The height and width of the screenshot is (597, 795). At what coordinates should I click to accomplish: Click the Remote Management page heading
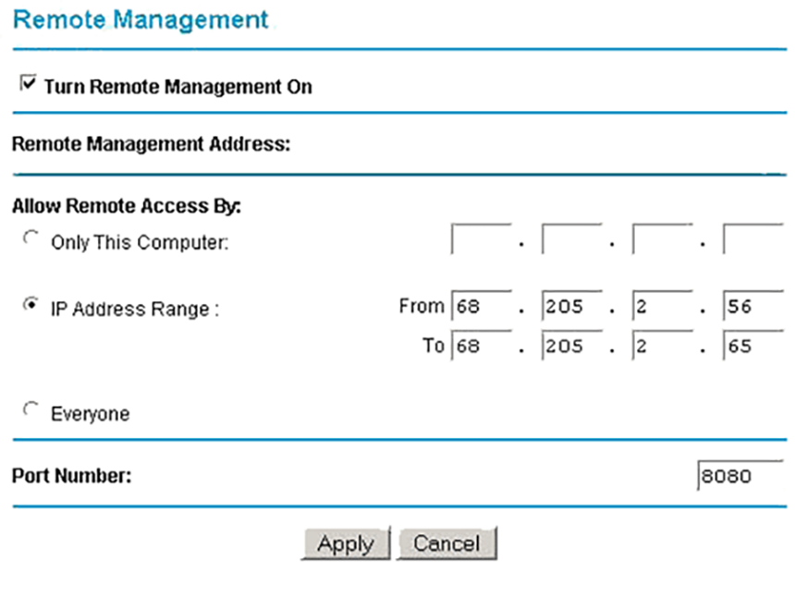[141, 19]
